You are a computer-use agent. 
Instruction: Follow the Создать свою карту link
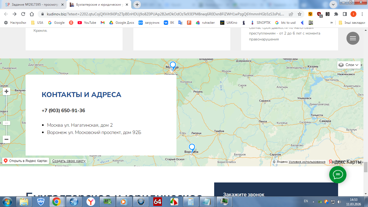pos(69,161)
